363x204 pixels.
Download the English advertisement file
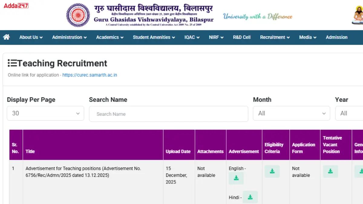click(x=236, y=178)
